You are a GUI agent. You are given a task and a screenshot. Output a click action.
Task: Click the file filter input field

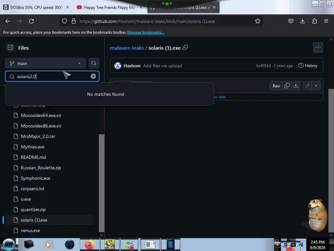pos(52,76)
